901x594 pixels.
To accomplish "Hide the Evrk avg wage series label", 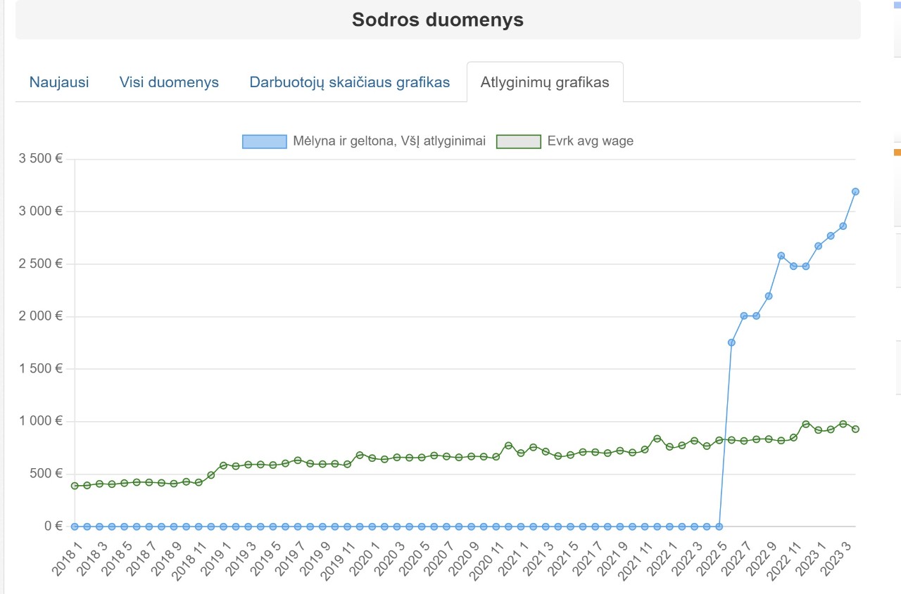I will coord(591,141).
